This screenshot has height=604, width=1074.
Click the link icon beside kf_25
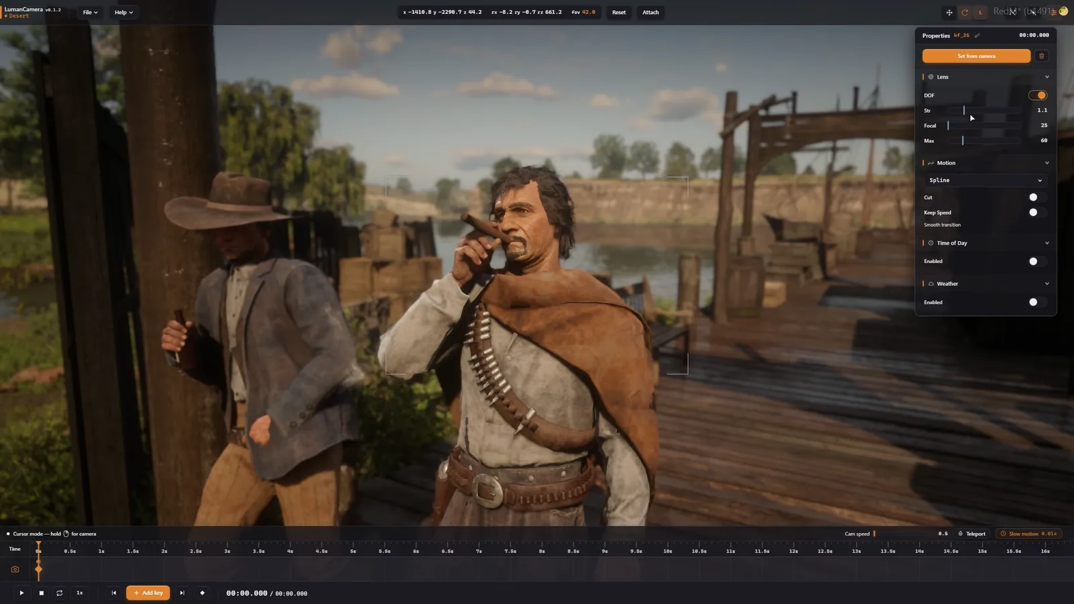[977, 36]
